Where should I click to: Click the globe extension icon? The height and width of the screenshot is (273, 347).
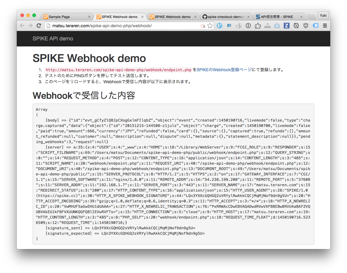(238, 26)
